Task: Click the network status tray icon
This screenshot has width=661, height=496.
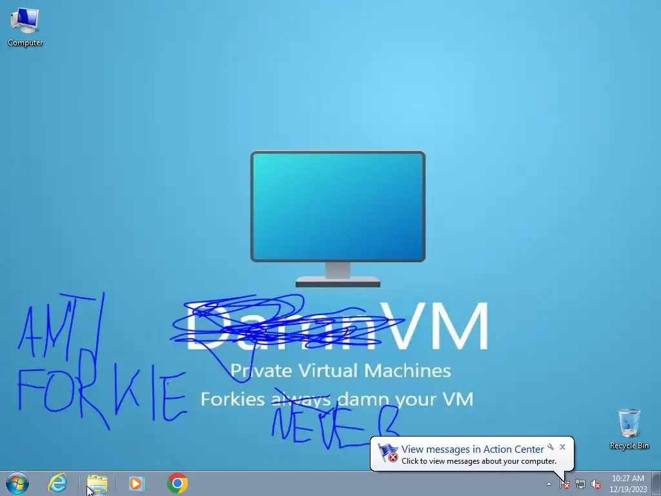Action: pos(580,484)
